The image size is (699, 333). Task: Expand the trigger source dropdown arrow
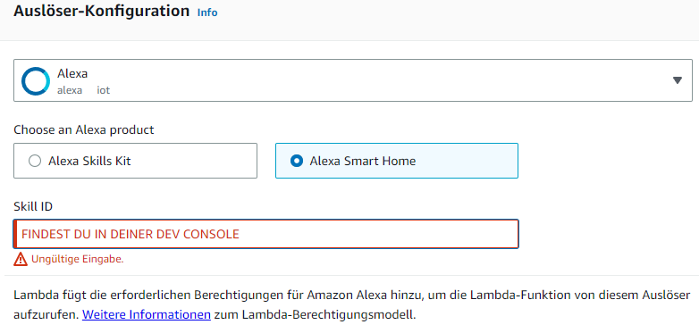click(x=678, y=80)
